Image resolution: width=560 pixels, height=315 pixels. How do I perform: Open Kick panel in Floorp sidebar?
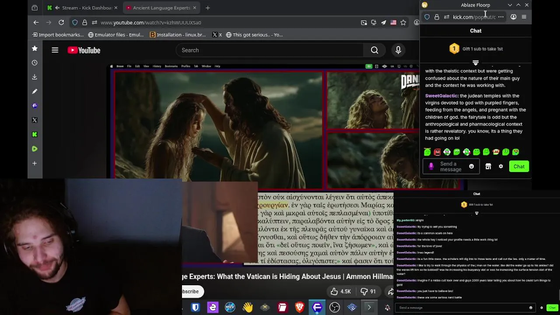[35, 134]
